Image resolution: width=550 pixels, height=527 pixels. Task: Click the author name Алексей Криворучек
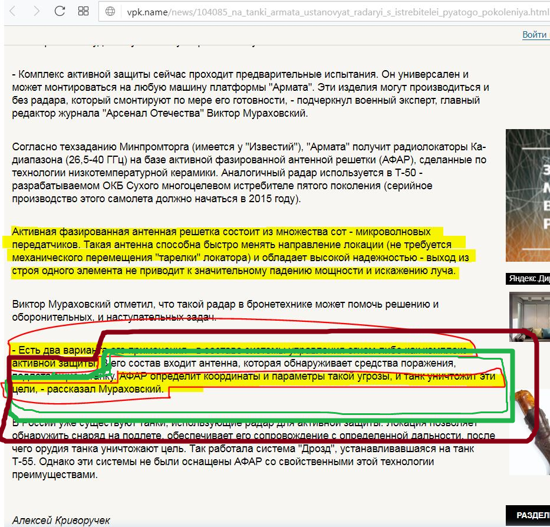61,521
